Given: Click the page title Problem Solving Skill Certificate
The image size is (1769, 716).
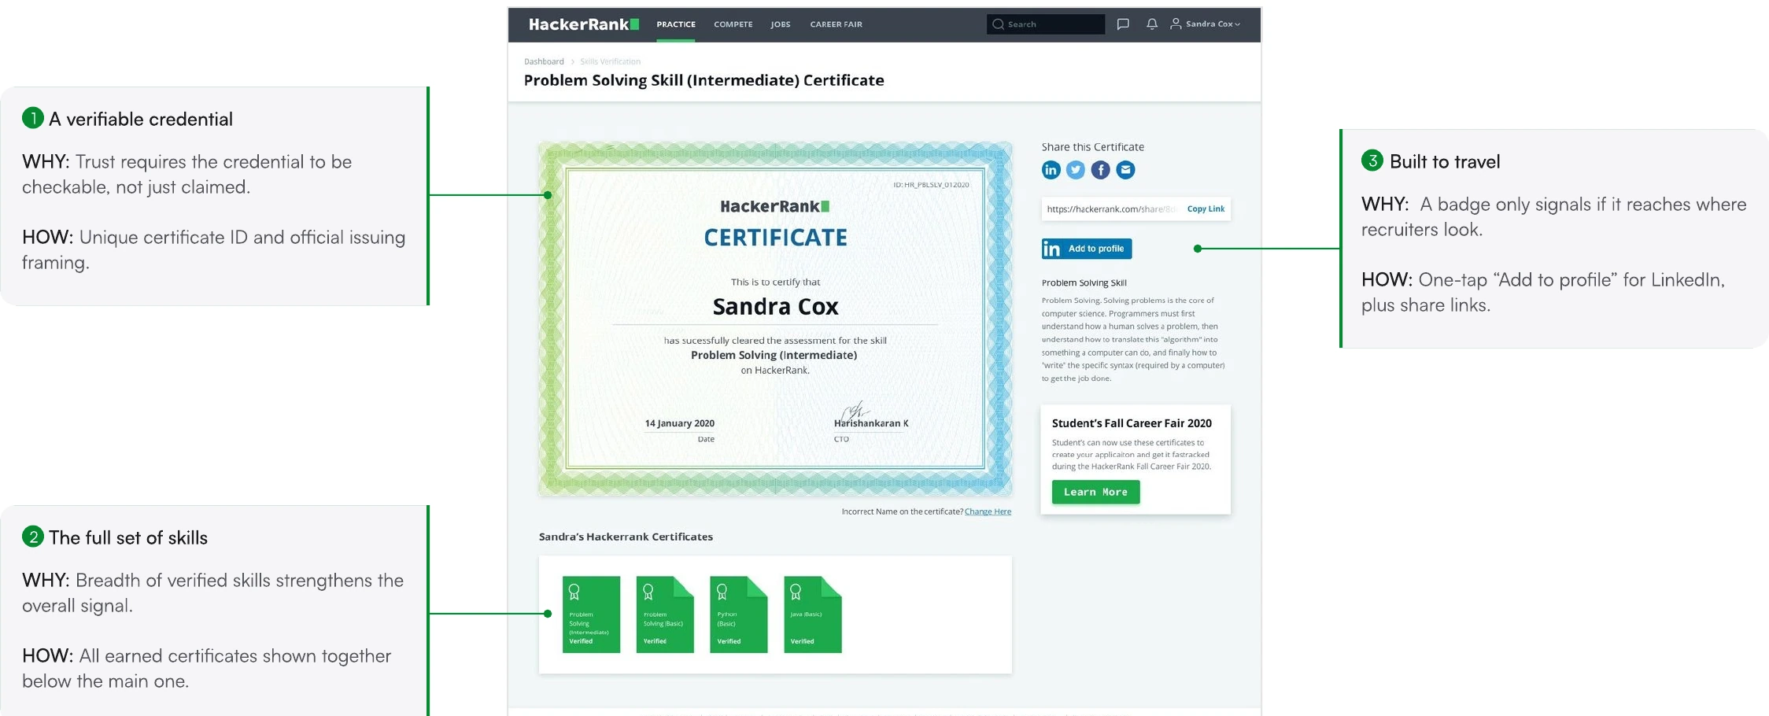Looking at the screenshot, I should [x=704, y=80].
